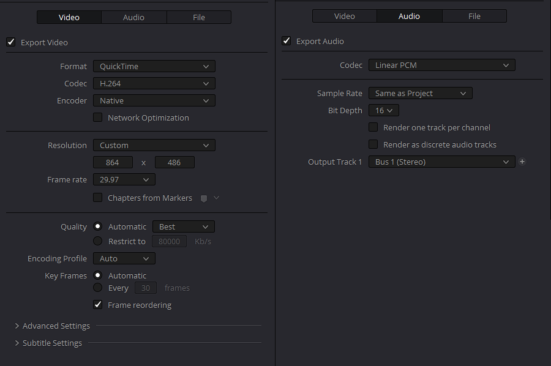This screenshot has width=551, height=366.
Task: Enable Network Optimization
Action: click(x=98, y=118)
